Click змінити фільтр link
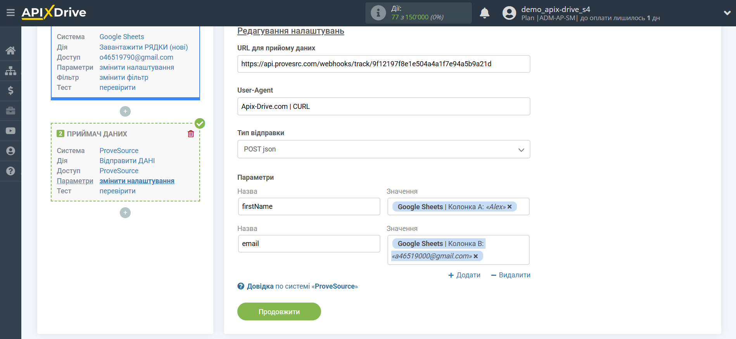 [x=124, y=77]
